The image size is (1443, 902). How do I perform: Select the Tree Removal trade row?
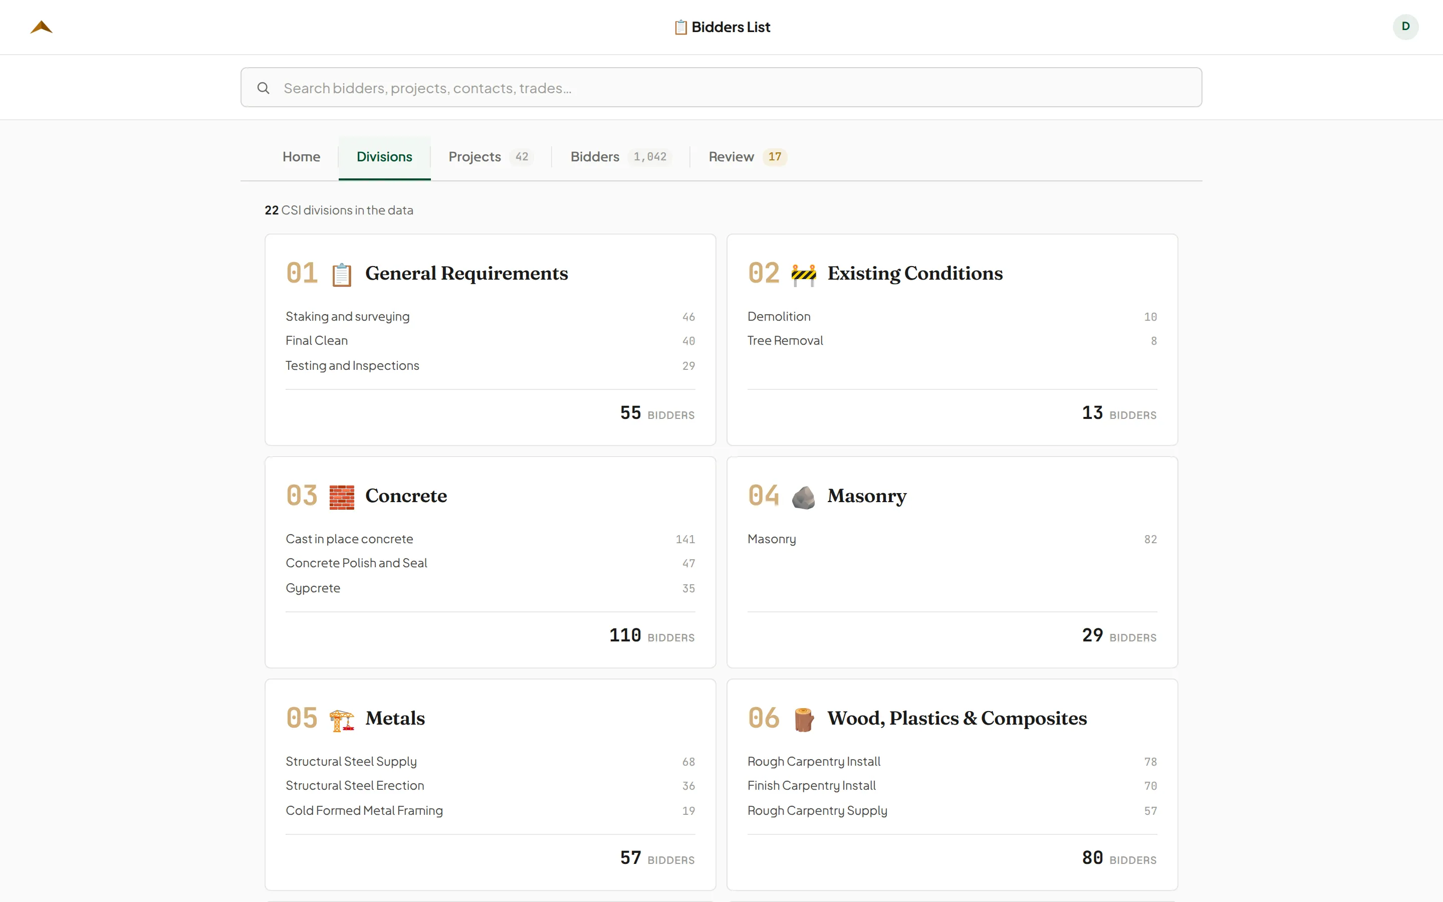(952, 341)
